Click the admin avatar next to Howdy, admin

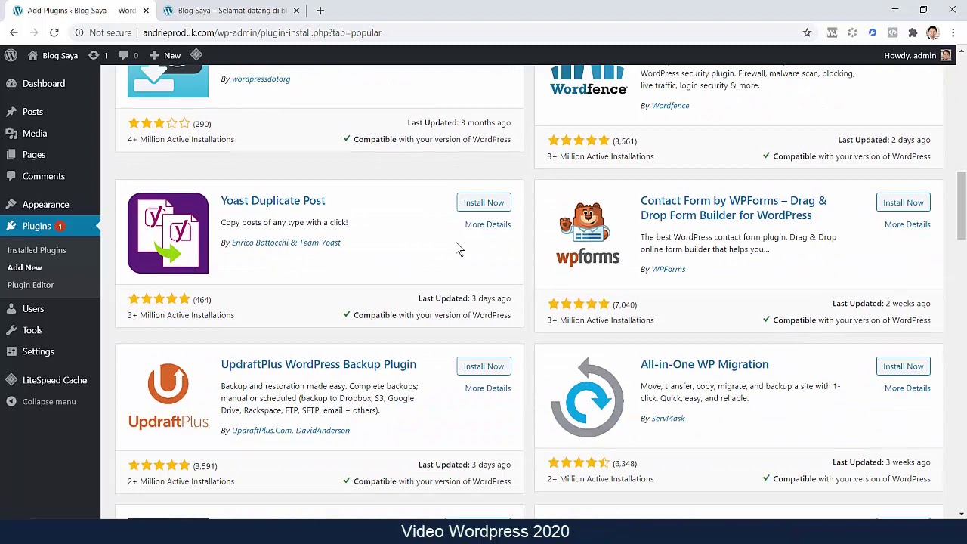pos(946,55)
